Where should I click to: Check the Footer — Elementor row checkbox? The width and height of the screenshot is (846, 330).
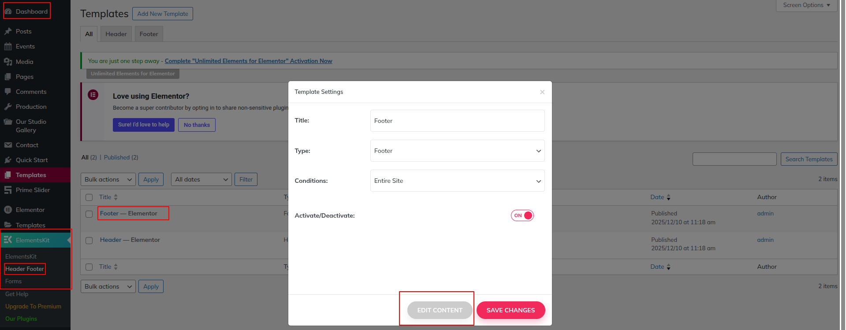[x=89, y=214]
